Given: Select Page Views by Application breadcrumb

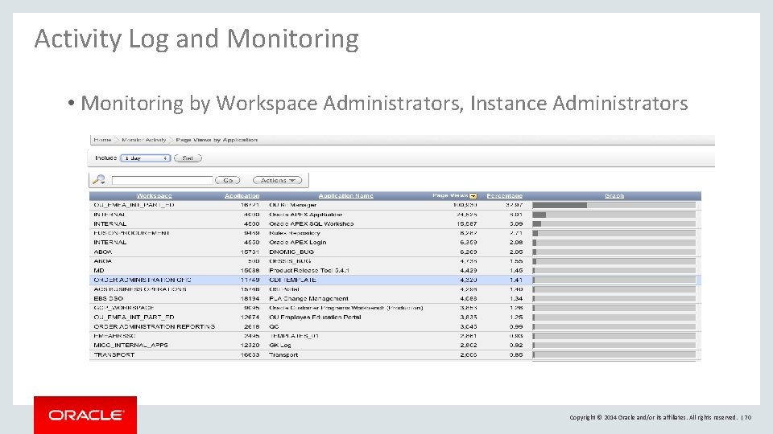Looking at the screenshot, I should click(217, 140).
